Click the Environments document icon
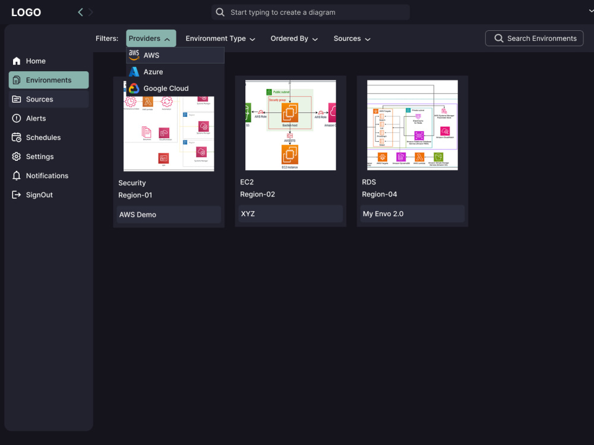The width and height of the screenshot is (594, 445). [x=16, y=80]
